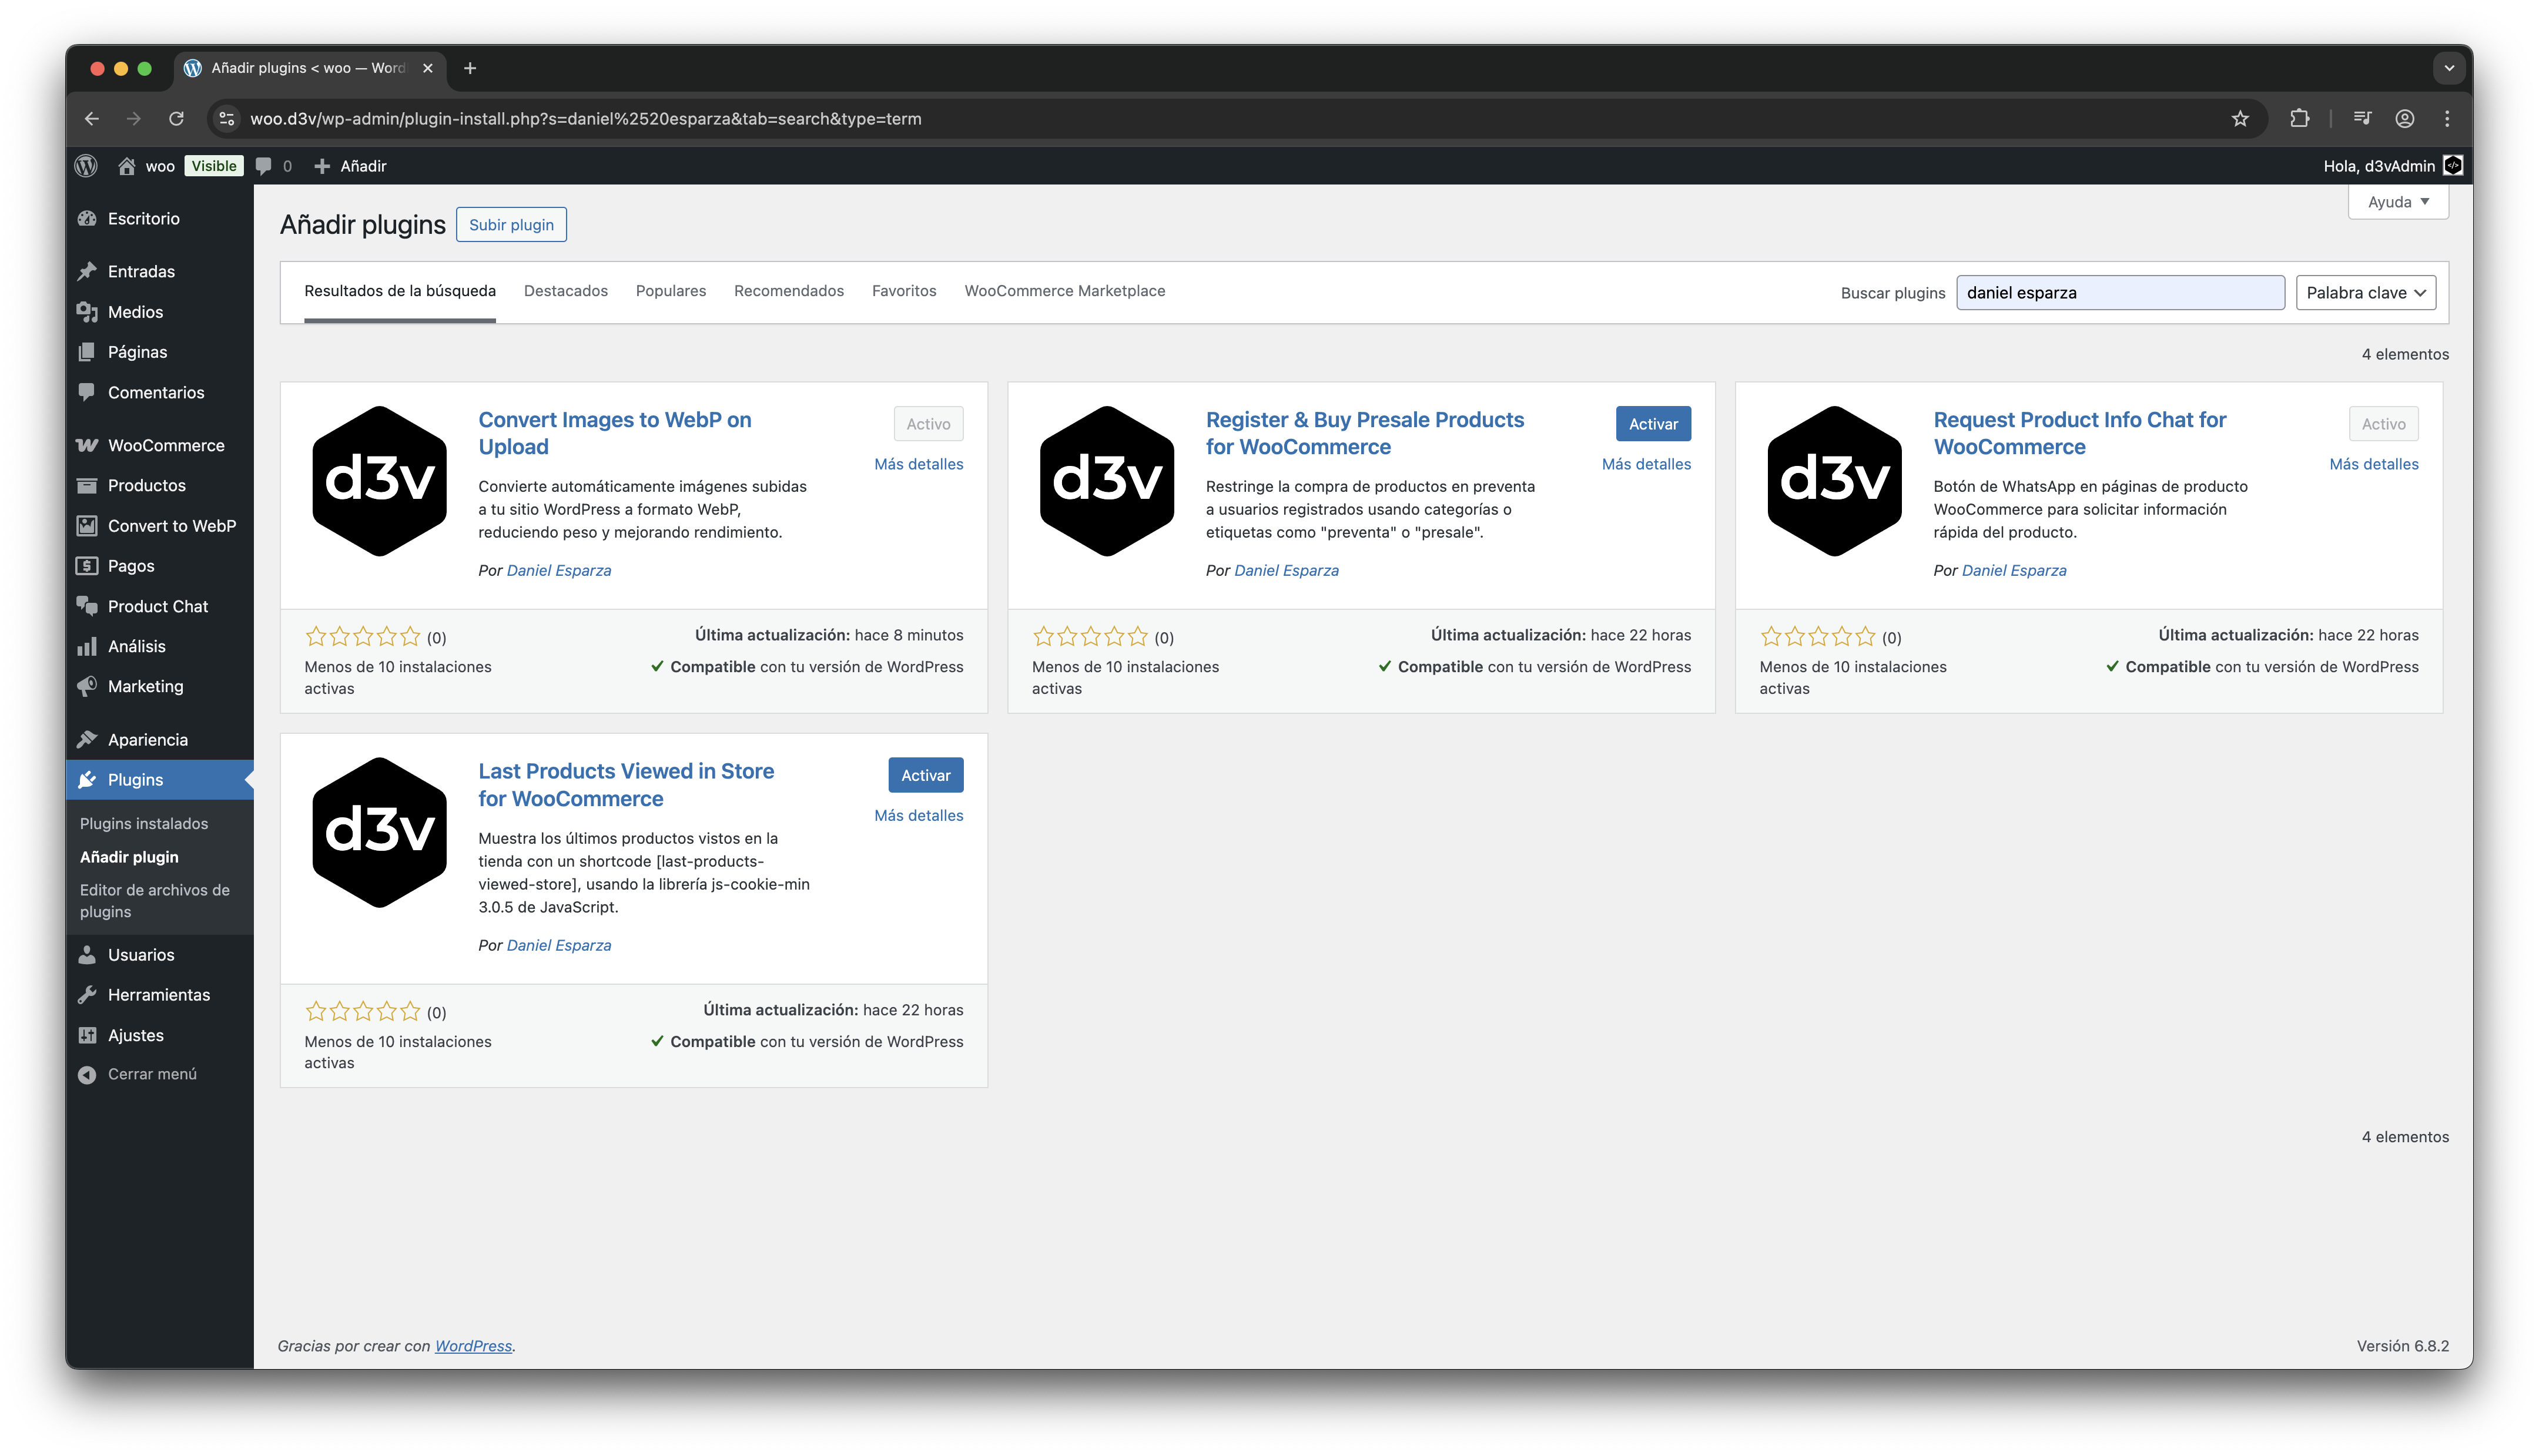This screenshot has width=2539, height=1456.
Task: Open Herramientas in the sidebar
Action: pyautogui.click(x=160, y=994)
